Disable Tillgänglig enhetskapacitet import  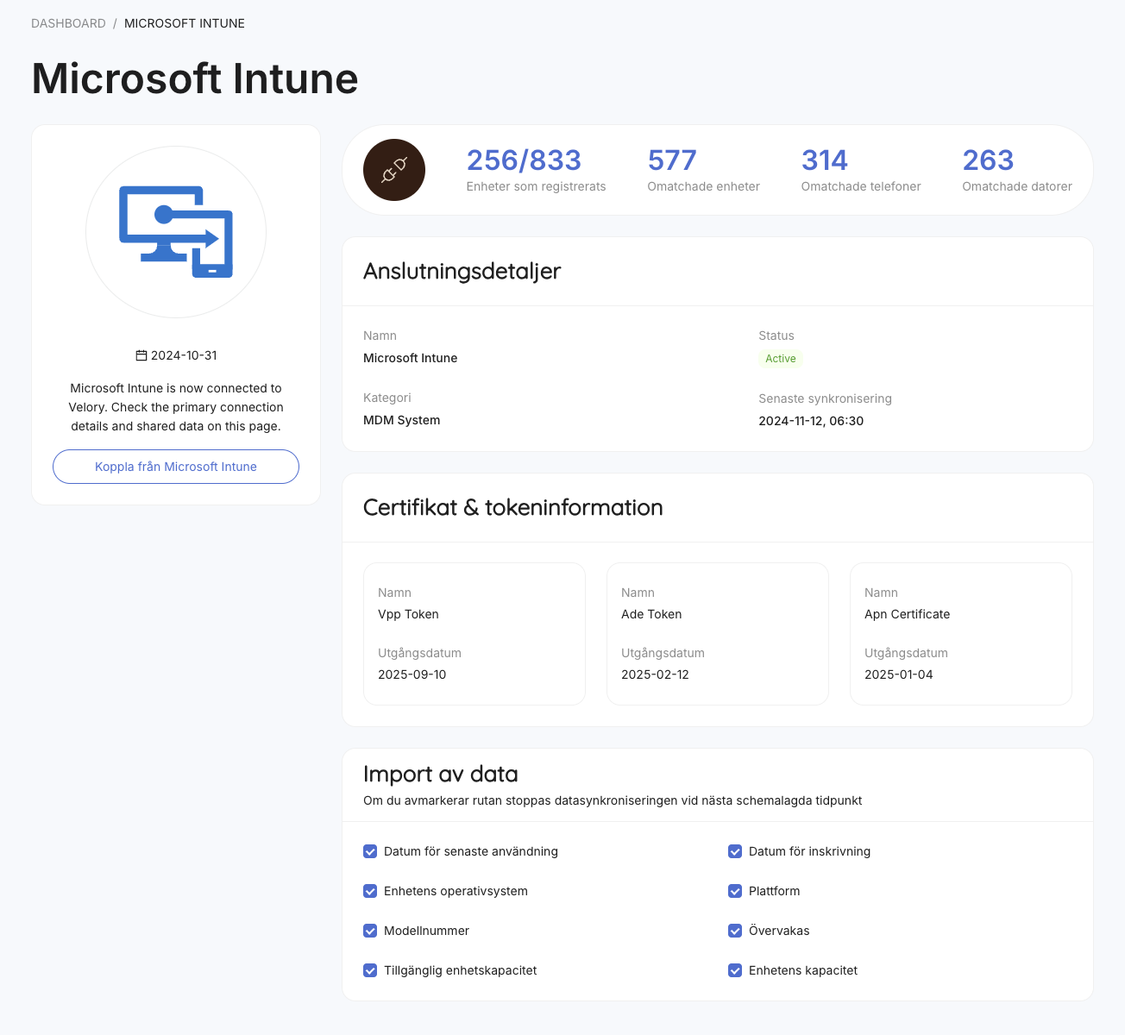pos(370,970)
